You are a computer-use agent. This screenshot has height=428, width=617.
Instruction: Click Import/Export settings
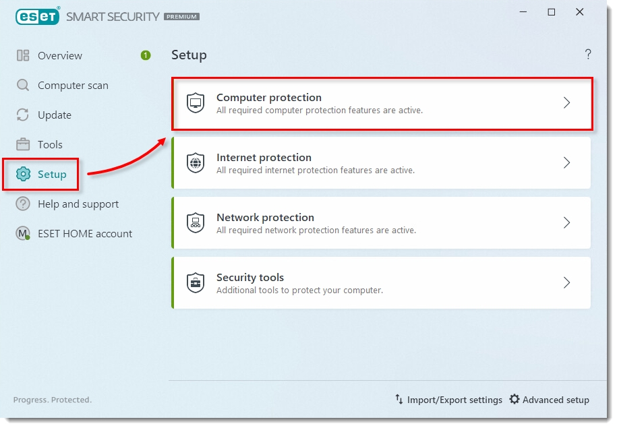pyautogui.click(x=448, y=400)
